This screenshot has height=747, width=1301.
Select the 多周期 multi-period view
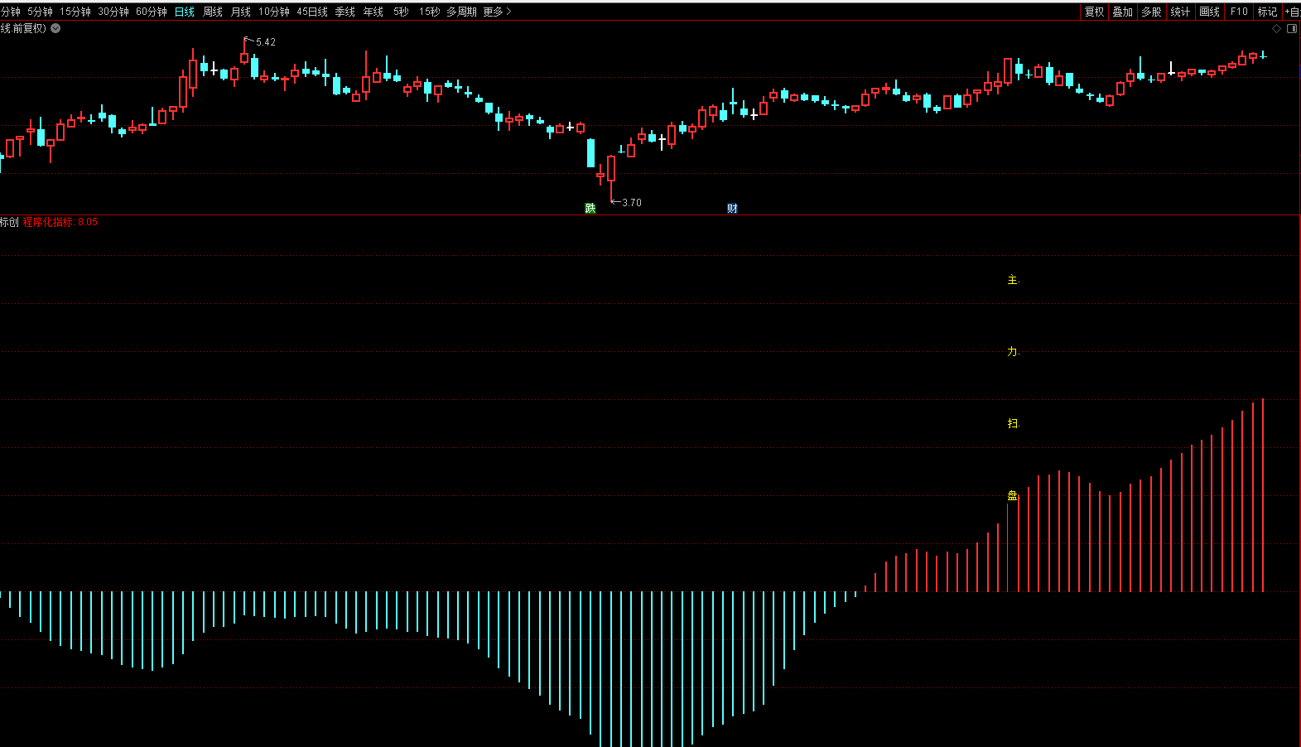[461, 12]
